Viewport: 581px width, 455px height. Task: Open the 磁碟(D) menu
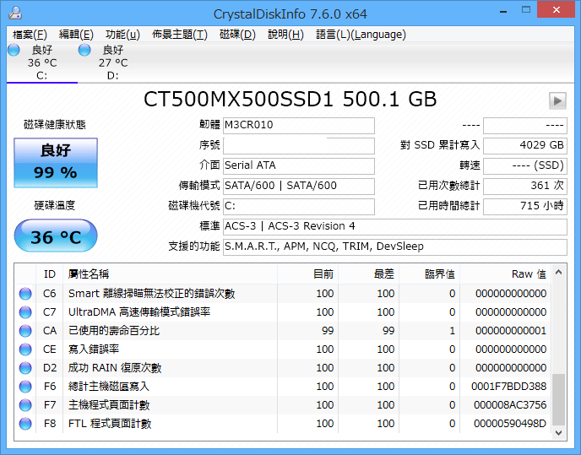click(x=237, y=35)
